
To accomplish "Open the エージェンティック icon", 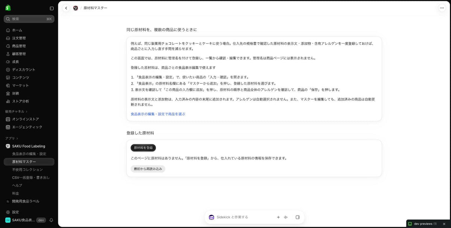I will coord(8,127).
